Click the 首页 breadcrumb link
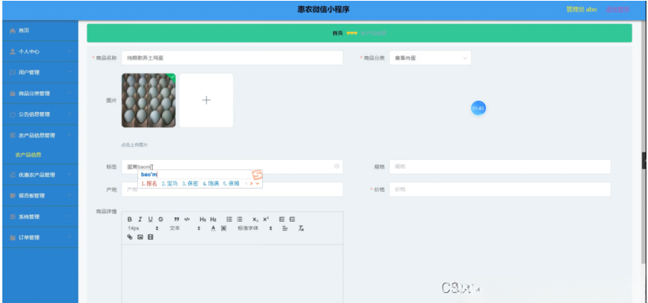Image resolution: width=648 pixels, height=303 pixels. [338, 33]
